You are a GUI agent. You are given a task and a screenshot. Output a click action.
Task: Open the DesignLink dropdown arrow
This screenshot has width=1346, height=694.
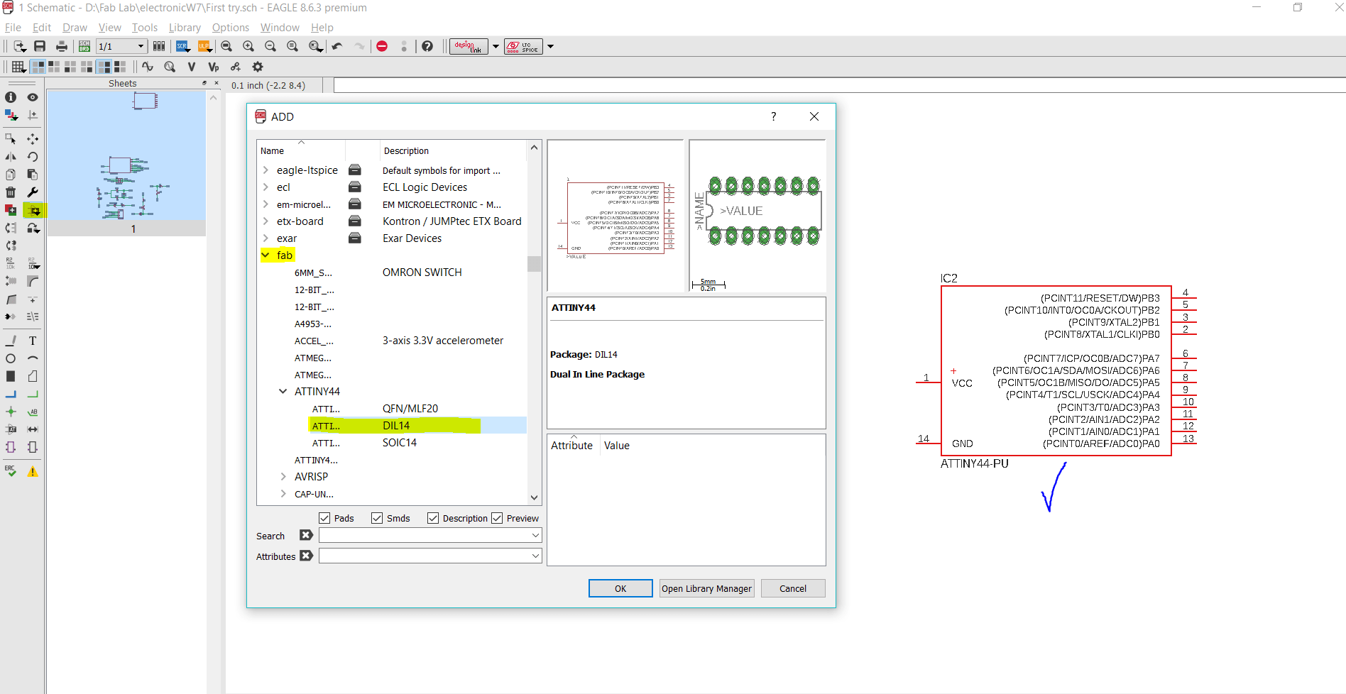[x=496, y=46]
